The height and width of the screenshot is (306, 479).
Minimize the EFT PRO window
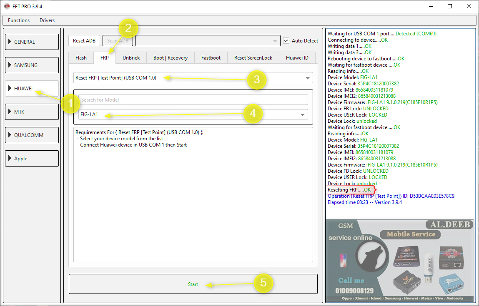[431, 6]
